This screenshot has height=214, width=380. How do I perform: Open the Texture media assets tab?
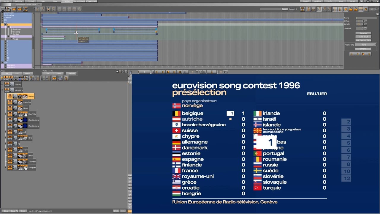tap(59, 73)
